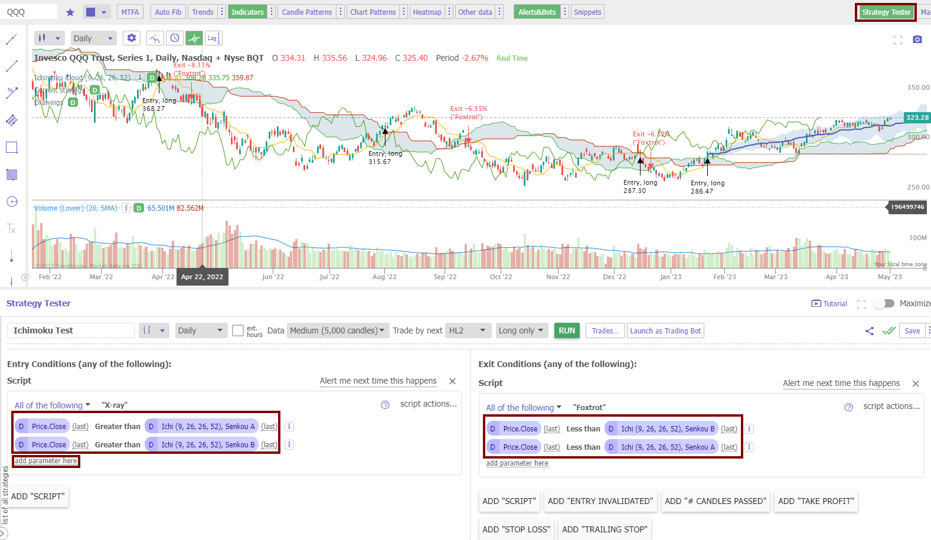Run the strategy backtest

point(567,330)
